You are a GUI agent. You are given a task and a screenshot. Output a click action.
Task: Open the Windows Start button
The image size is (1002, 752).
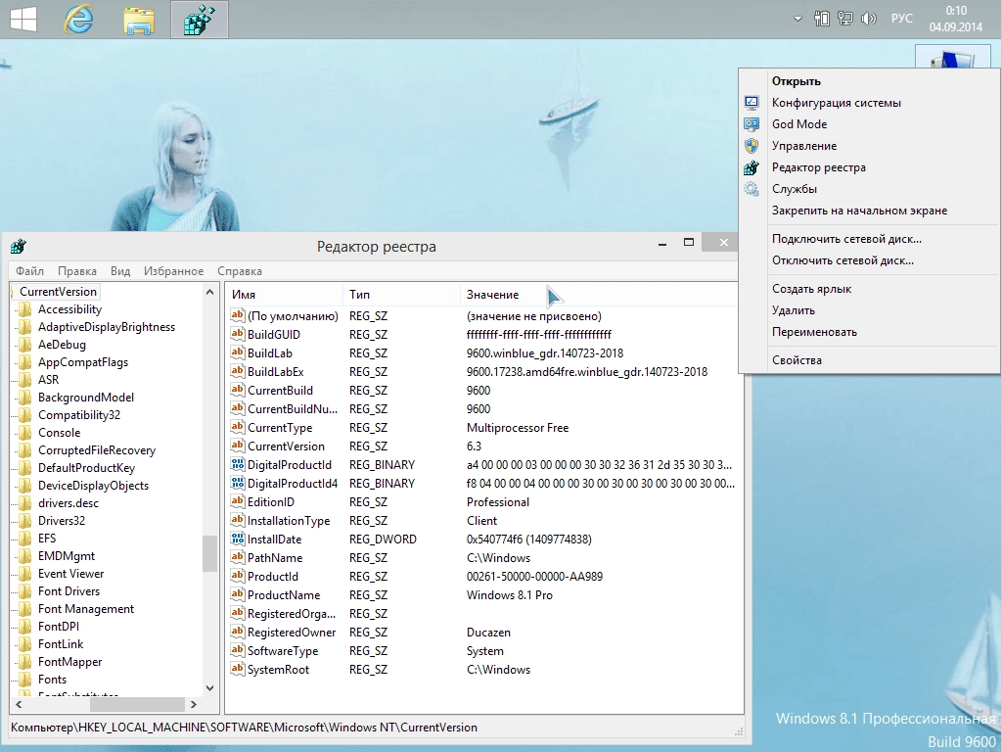coord(23,20)
